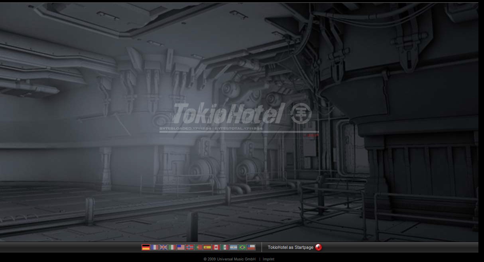Pick the Canadian flag icon
The width and height of the screenshot is (484, 262).
click(x=216, y=247)
